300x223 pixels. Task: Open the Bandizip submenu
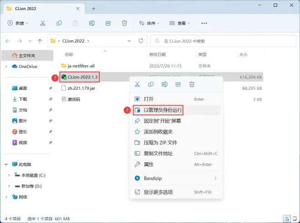[176, 179]
